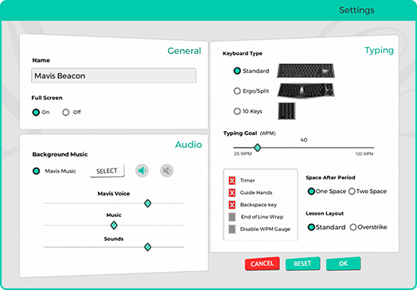Click the Audio section heading
The height and width of the screenshot is (290, 417).
pyautogui.click(x=189, y=145)
